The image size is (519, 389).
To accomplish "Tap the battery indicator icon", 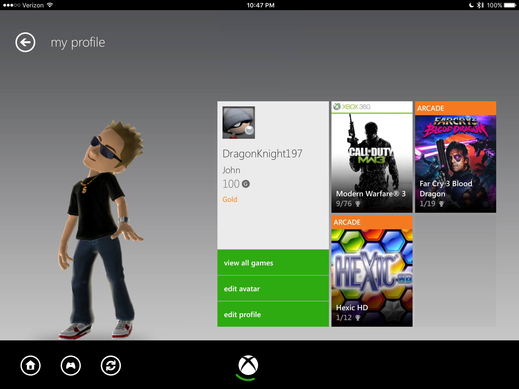I will pyautogui.click(x=510, y=5).
